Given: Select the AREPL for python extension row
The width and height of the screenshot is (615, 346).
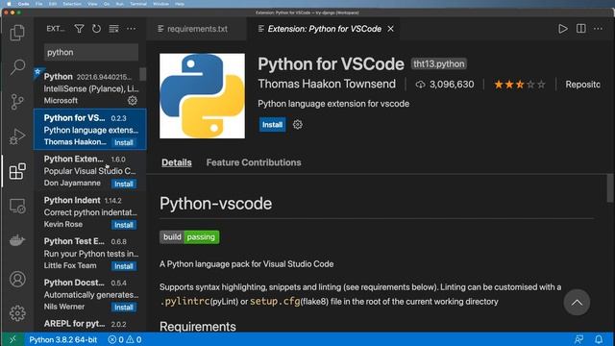Looking at the screenshot, I should click(89, 324).
